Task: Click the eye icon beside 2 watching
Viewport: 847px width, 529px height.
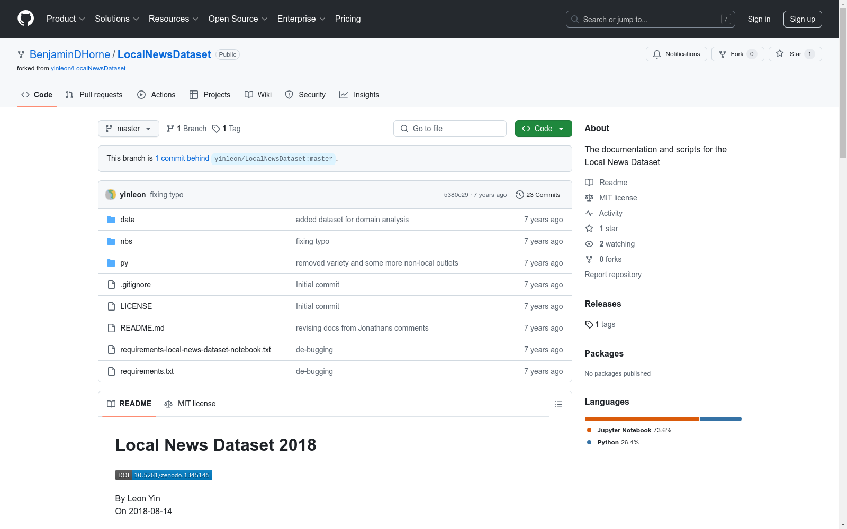Action: tap(589, 244)
